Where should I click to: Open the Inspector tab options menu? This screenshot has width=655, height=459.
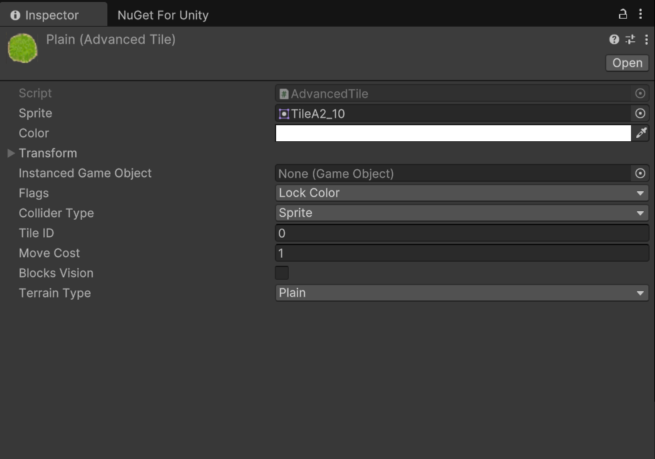click(640, 14)
